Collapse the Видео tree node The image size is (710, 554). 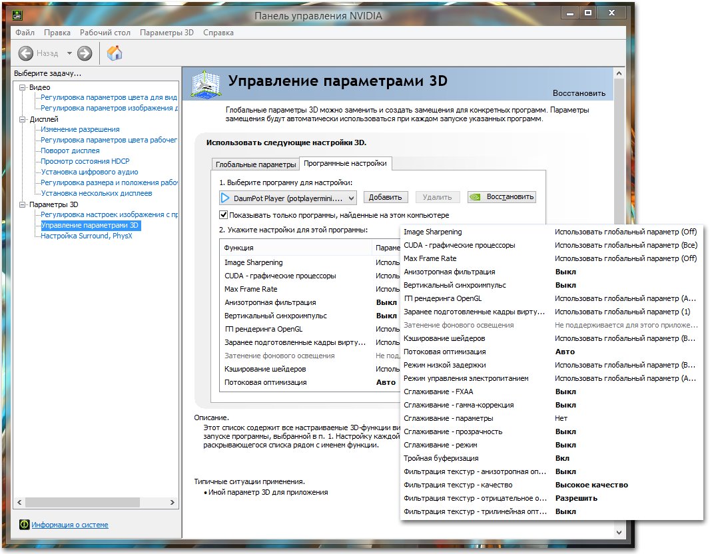tap(22, 87)
